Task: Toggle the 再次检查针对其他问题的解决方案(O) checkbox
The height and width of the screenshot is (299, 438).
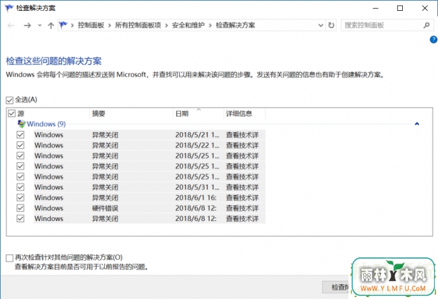Action: click(10, 257)
